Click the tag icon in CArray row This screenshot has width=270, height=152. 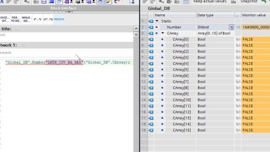click(x=151, y=33)
